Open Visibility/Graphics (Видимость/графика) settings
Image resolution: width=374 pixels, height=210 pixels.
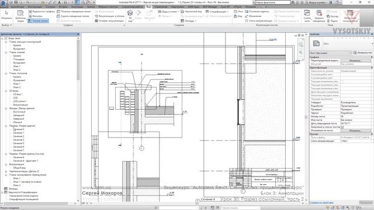(41, 12)
